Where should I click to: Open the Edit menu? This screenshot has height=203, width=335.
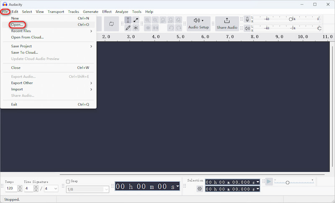tap(15, 12)
